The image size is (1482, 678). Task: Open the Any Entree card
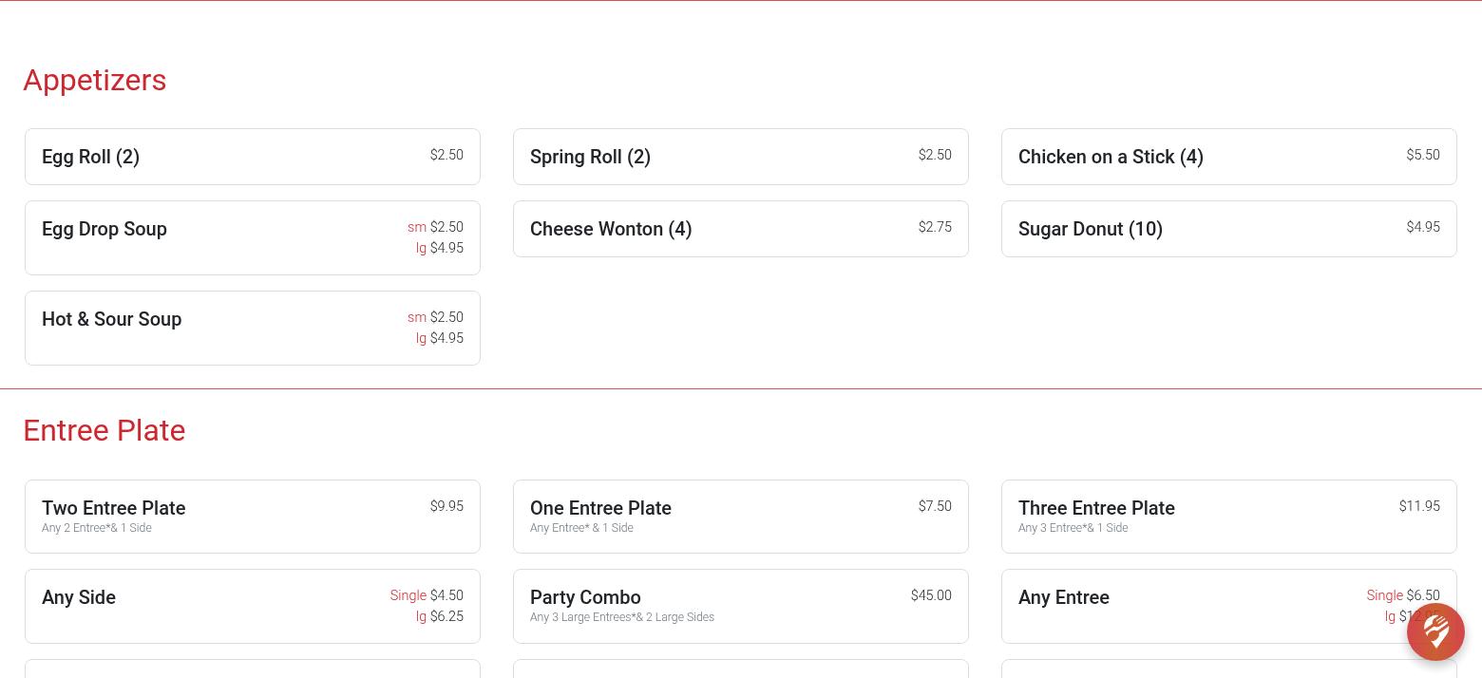tap(1228, 606)
